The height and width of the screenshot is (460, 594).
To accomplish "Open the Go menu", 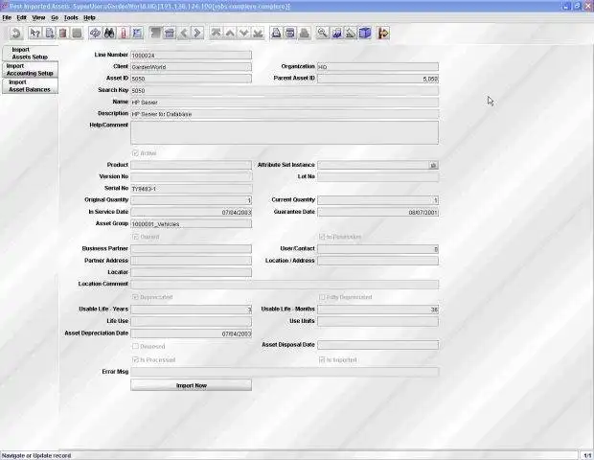I will [x=55, y=17].
